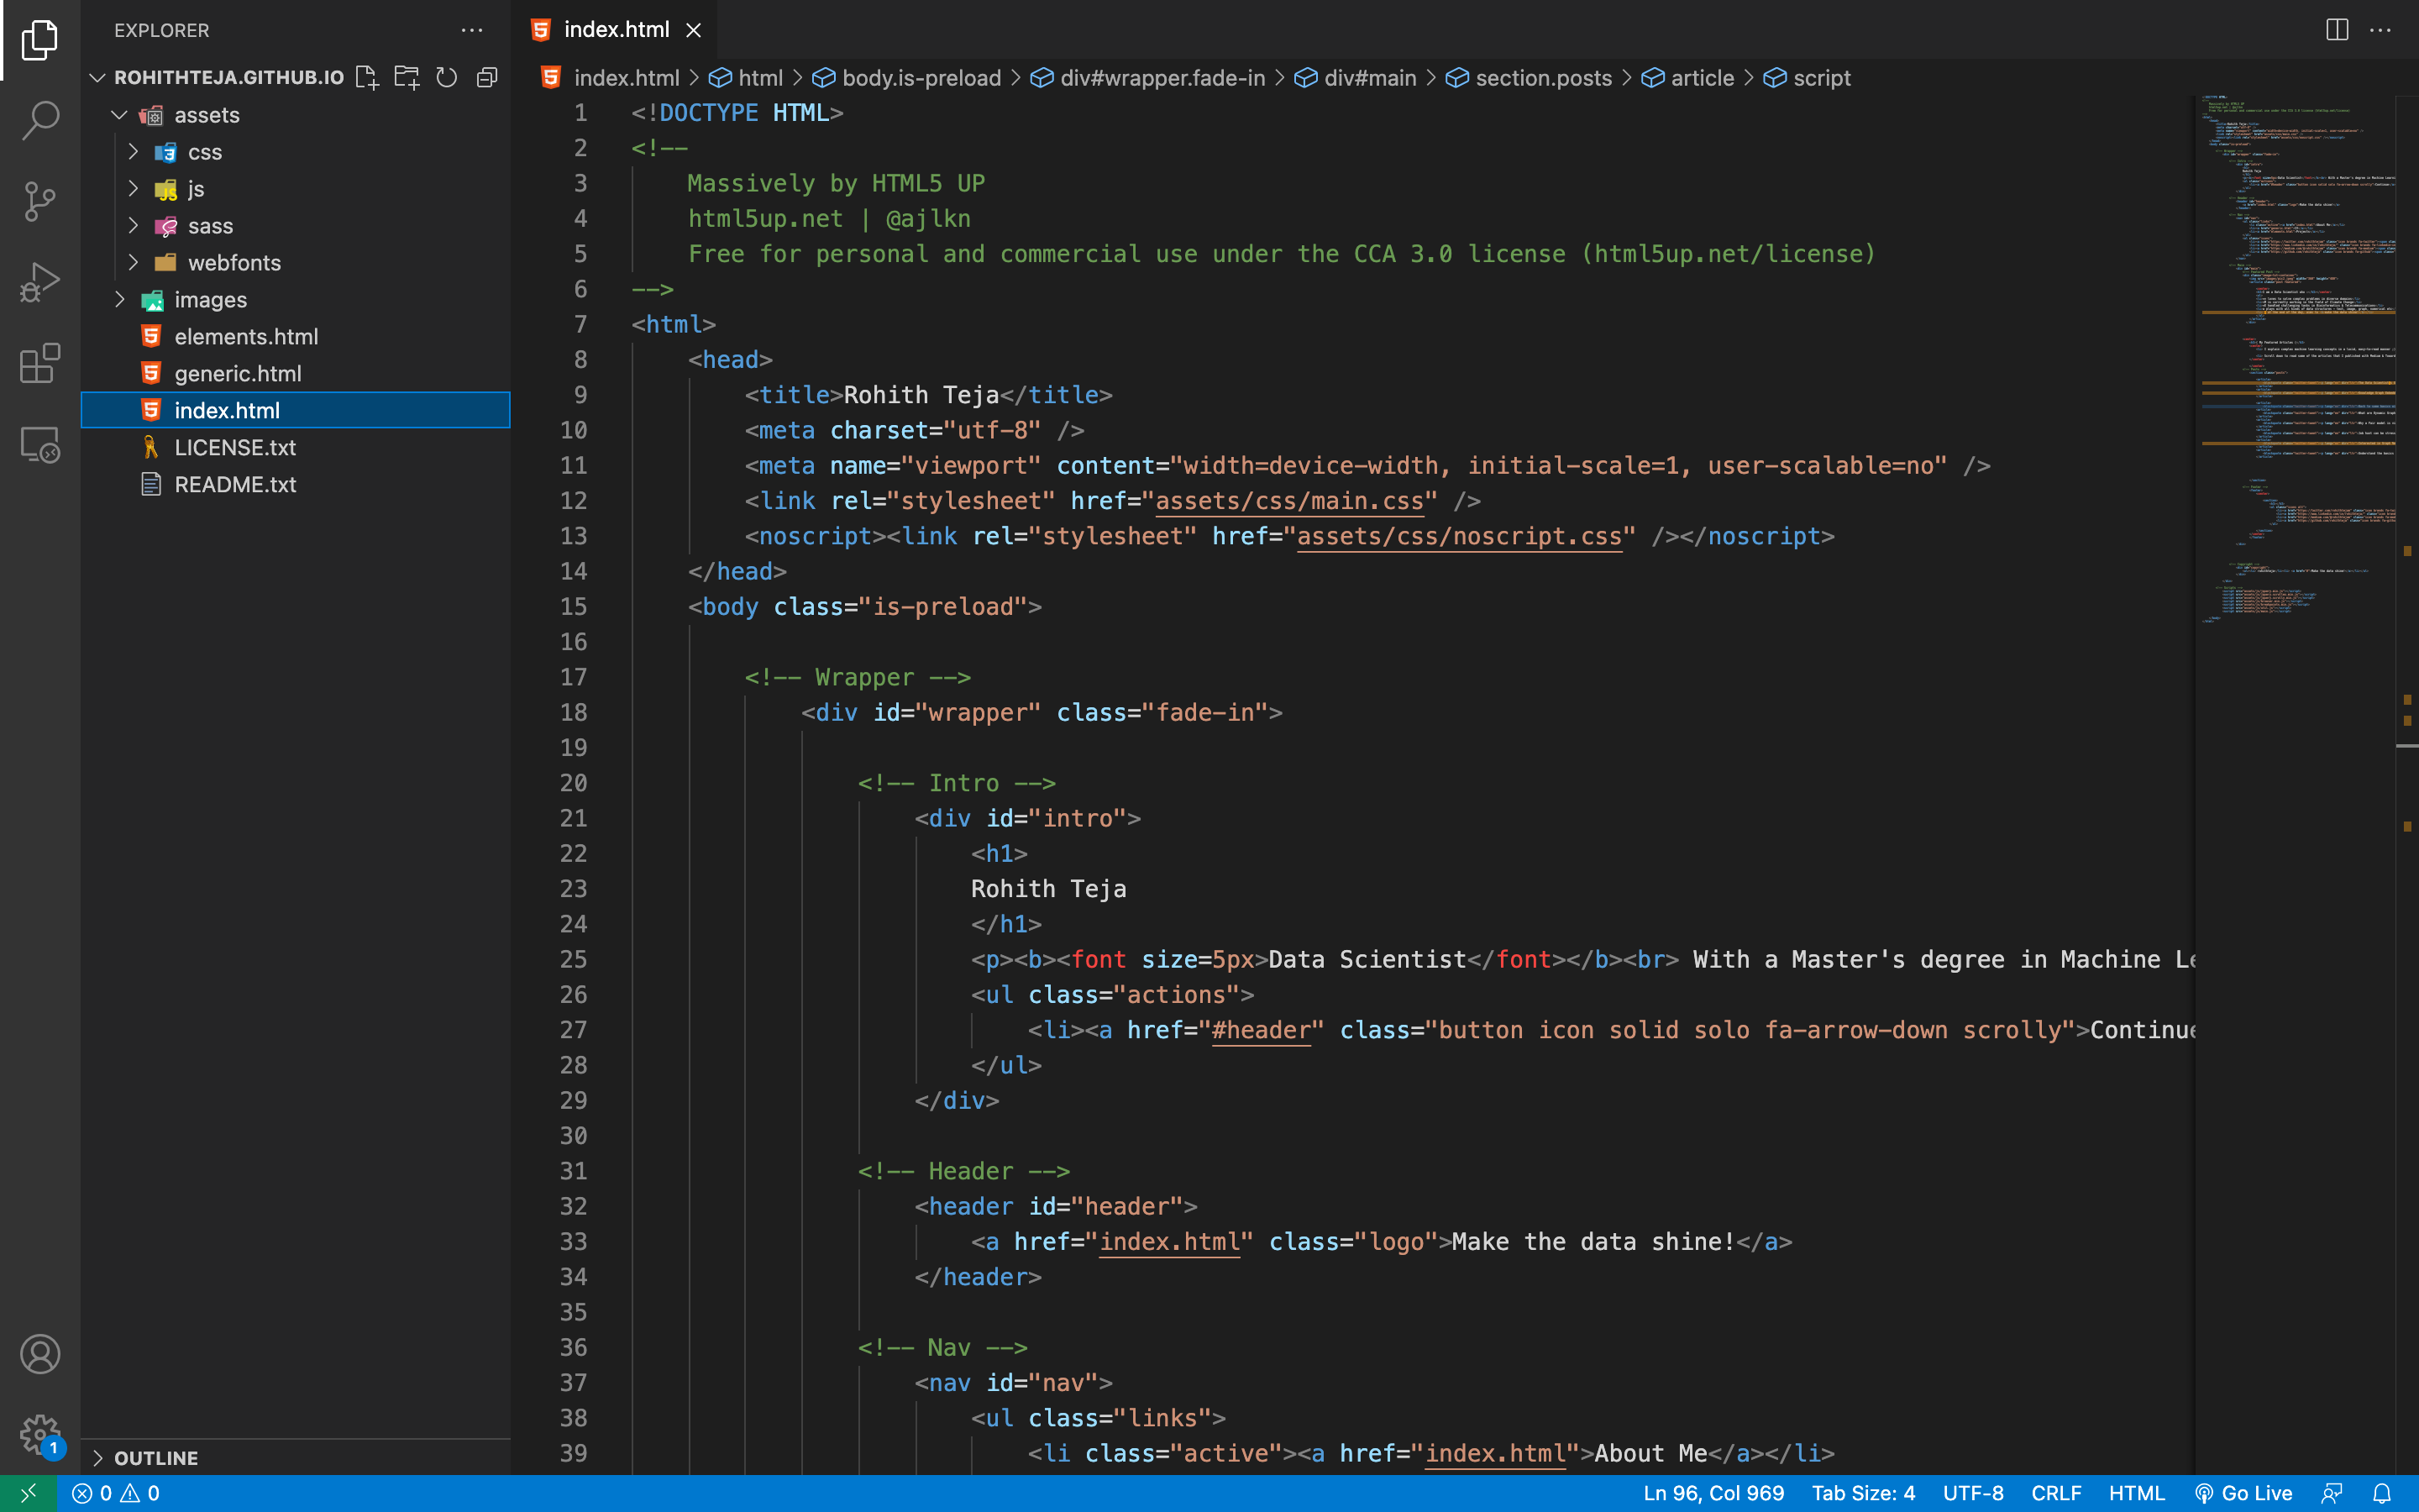Open README.txt in the file tree
The image size is (2419, 1512).
coord(235,484)
